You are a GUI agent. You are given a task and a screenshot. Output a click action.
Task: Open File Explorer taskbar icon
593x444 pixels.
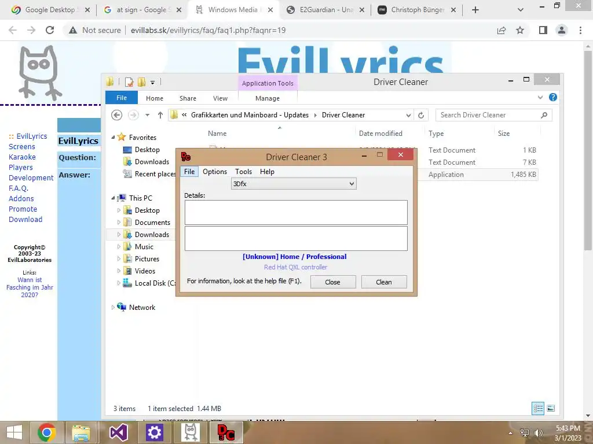tap(81, 432)
